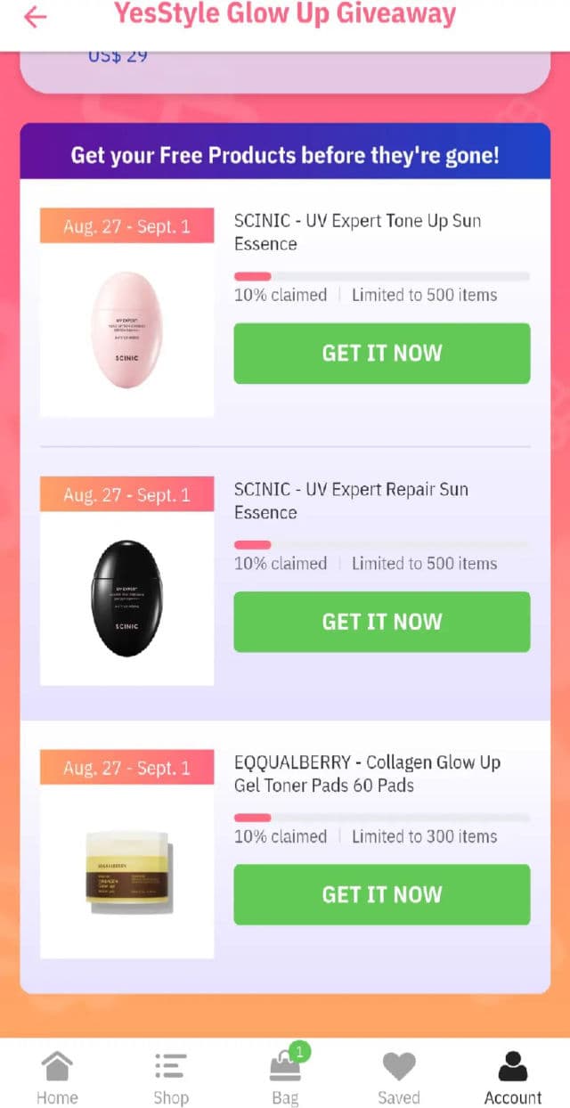The height and width of the screenshot is (1108, 570).
Task: Open the Shop list icon
Action: pos(170,1065)
